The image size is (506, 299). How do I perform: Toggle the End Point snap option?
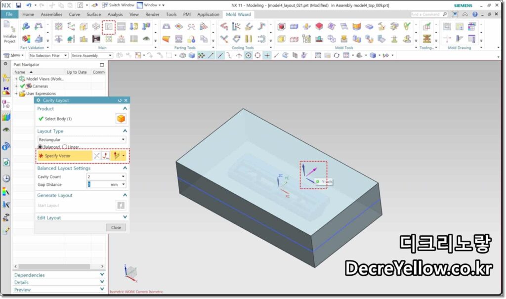pyautogui.click(x=211, y=55)
